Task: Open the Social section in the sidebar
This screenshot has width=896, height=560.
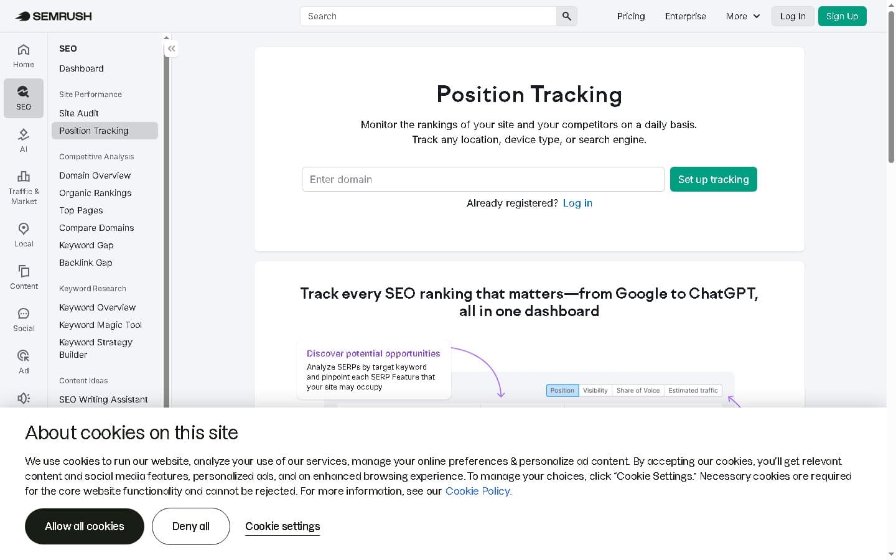Action: coord(23,319)
